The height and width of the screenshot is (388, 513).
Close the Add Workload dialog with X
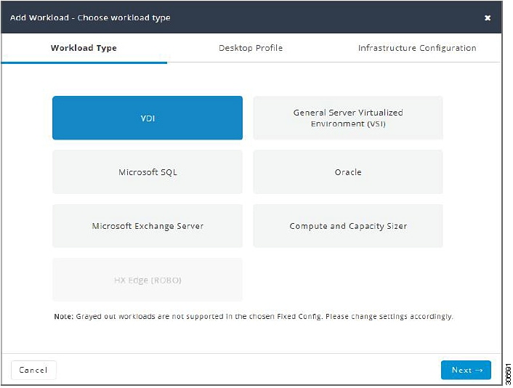pyautogui.click(x=487, y=17)
